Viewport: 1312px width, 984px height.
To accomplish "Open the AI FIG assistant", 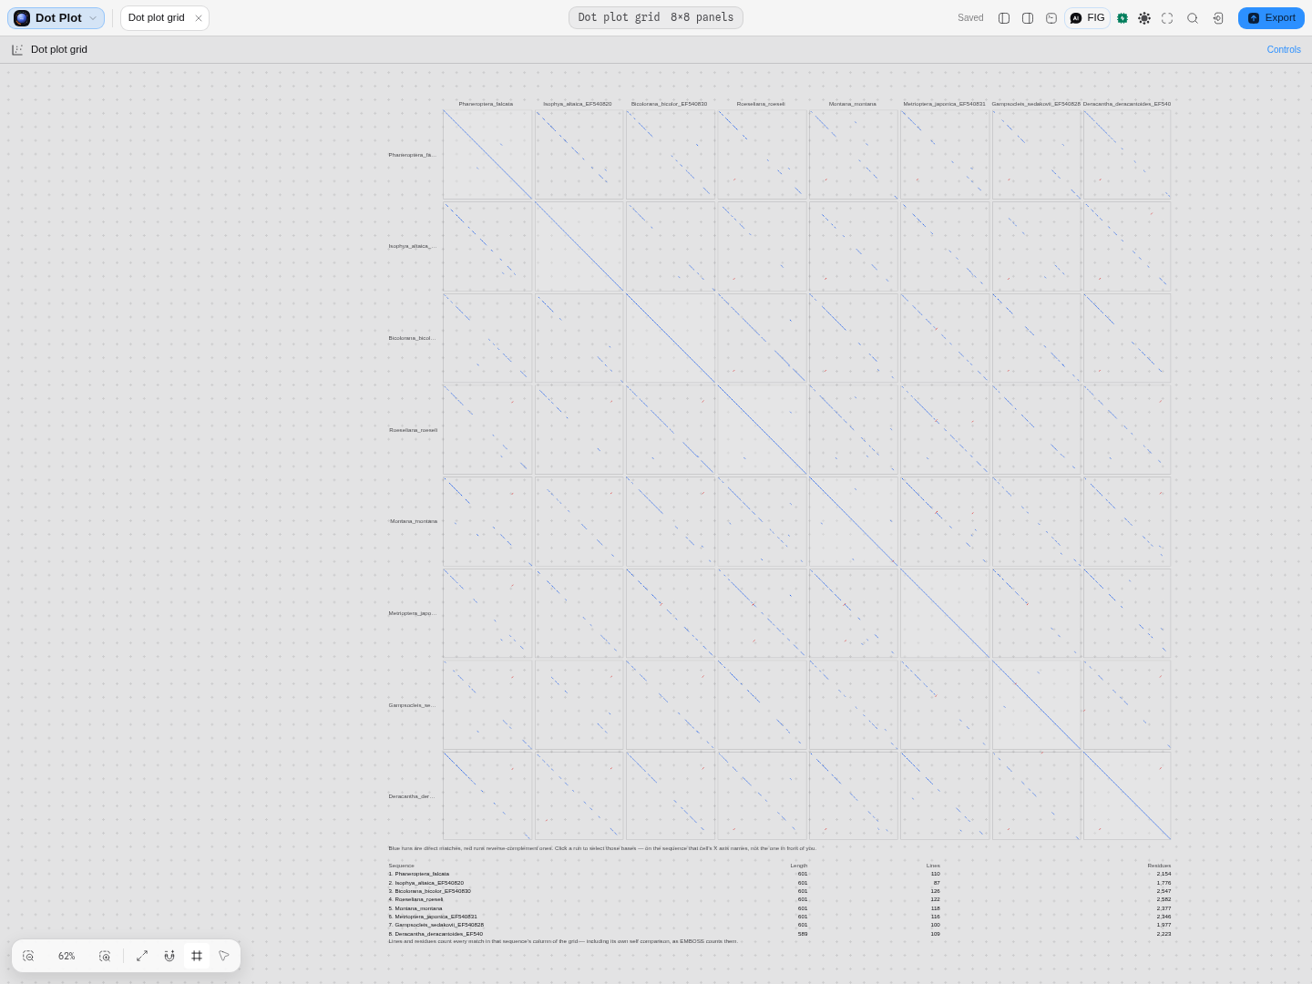I will tap(1088, 18).
